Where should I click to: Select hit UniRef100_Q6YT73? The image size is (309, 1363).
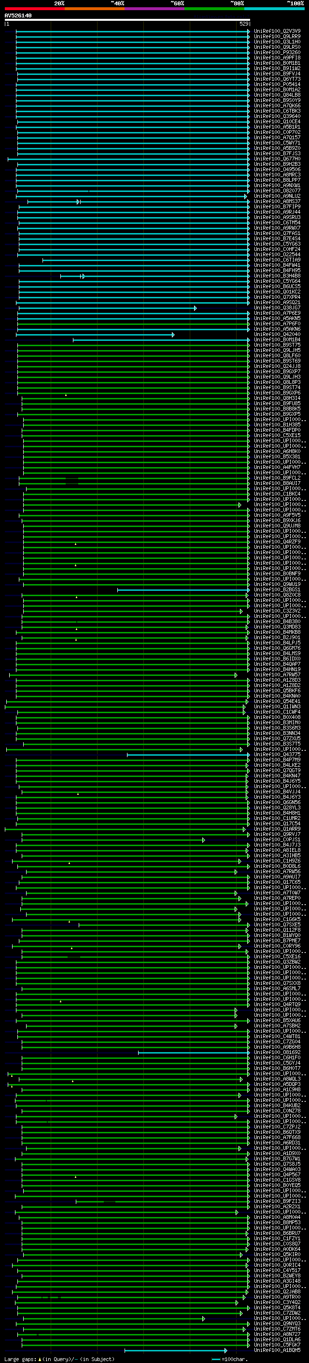[277, 79]
